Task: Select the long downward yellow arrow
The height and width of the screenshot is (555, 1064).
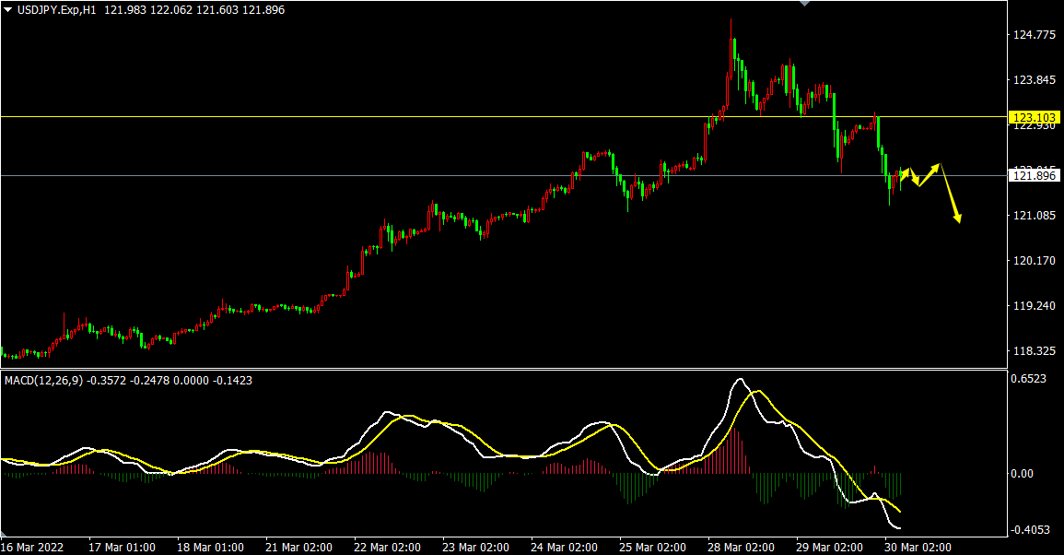Action: 950,194
